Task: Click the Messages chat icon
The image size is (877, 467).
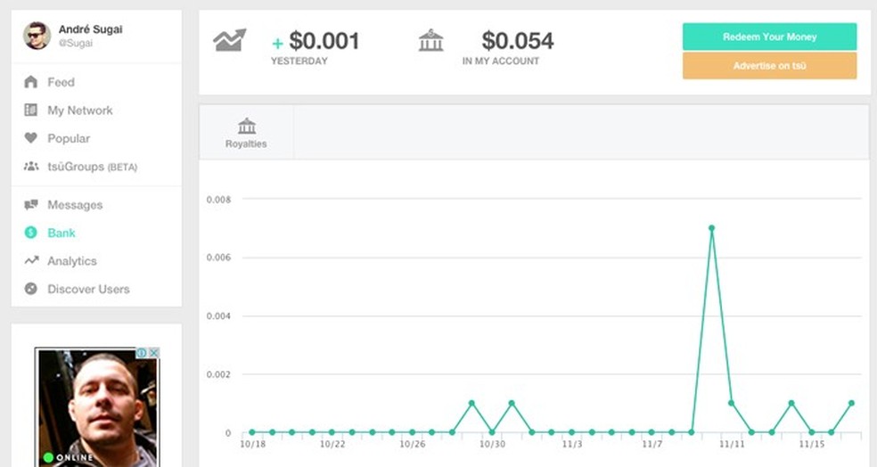Action: [x=30, y=205]
